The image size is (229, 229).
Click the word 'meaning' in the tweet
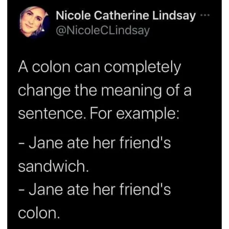[132, 91]
